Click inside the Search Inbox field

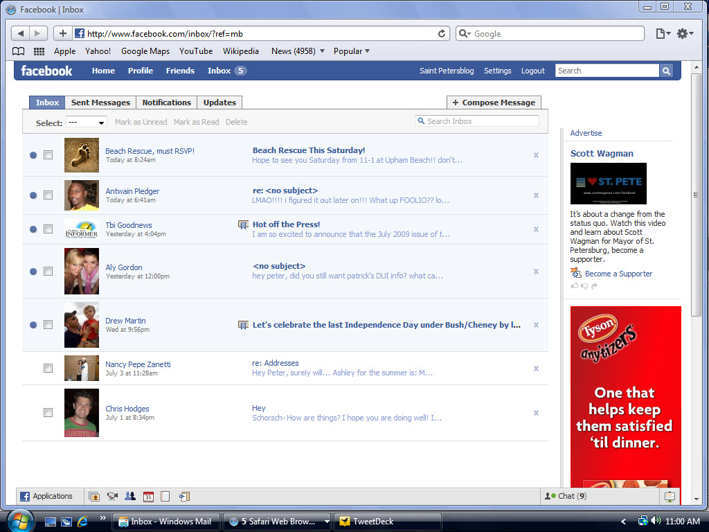point(478,121)
